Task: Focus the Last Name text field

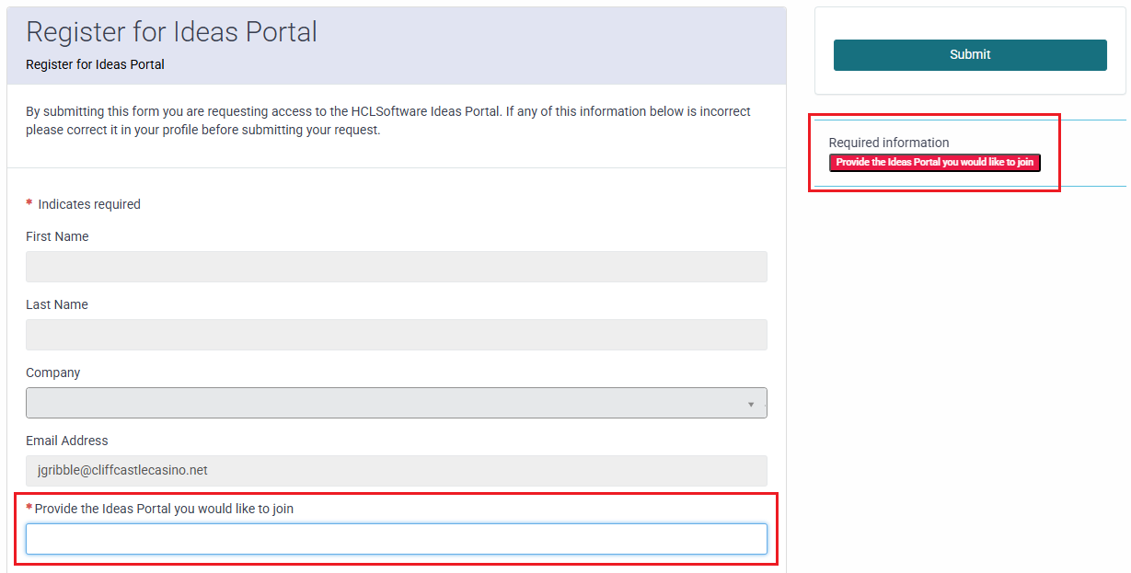Action: [396, 335]
